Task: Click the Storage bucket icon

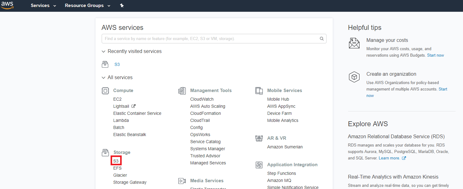Action: (105, 152)
